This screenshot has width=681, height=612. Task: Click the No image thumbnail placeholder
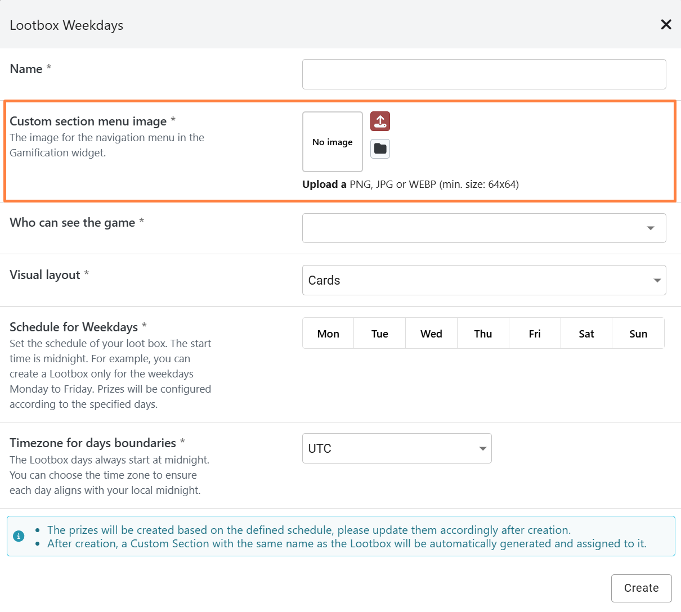pos(333,142)
